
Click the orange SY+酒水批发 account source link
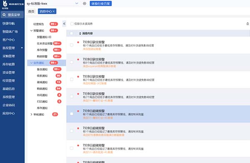98,152
